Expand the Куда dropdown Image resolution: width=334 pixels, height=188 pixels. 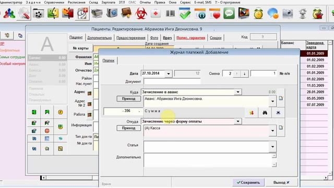coord(238,92)
